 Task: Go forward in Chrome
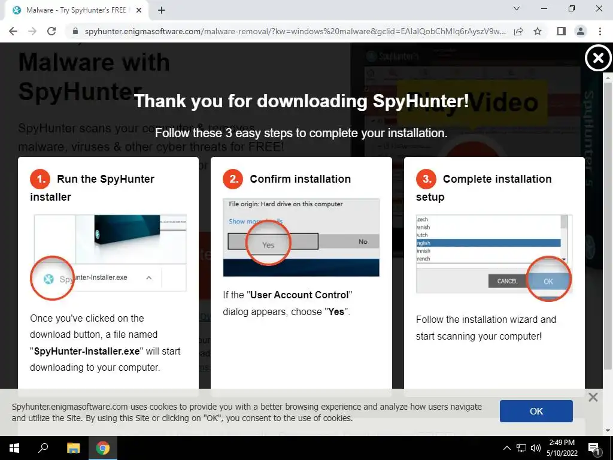[32, 31]
